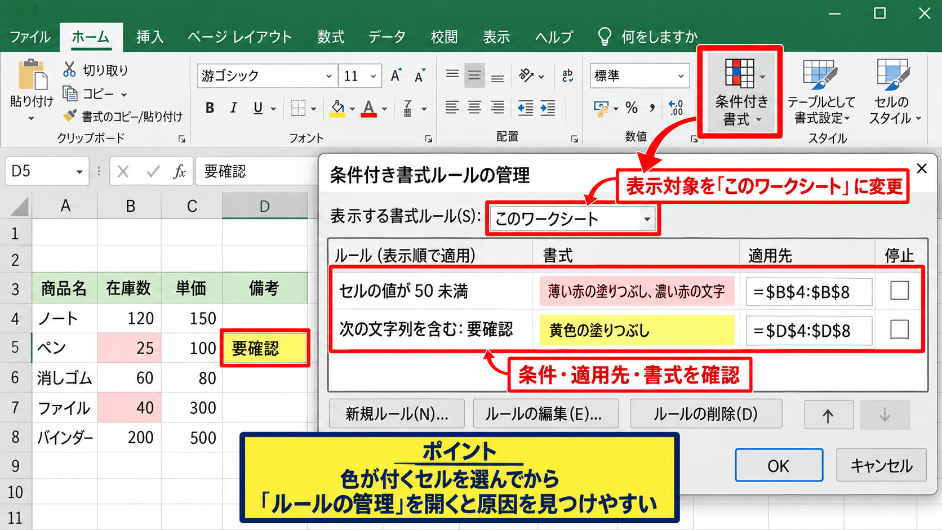This screenshot has width=942, height=530.
Task: Click ルールの編集(E) button
Action: click(545, 414)
